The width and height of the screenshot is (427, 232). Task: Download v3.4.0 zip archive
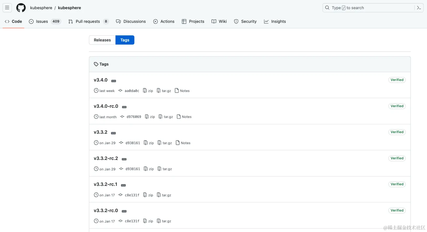(x=148, y=91)
